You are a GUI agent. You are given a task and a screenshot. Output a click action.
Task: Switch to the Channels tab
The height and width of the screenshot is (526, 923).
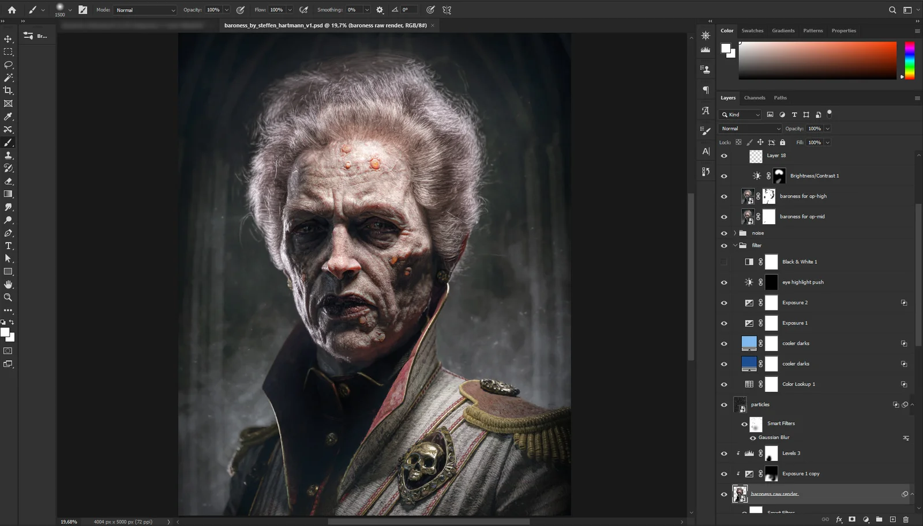click(755, 97)
